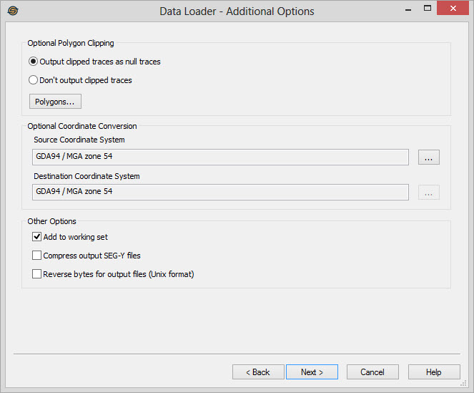This screenshot has height=393, width=474.
Task: Enable 'Compress output SEG-Y files'
Action: [x=37, y=256]
